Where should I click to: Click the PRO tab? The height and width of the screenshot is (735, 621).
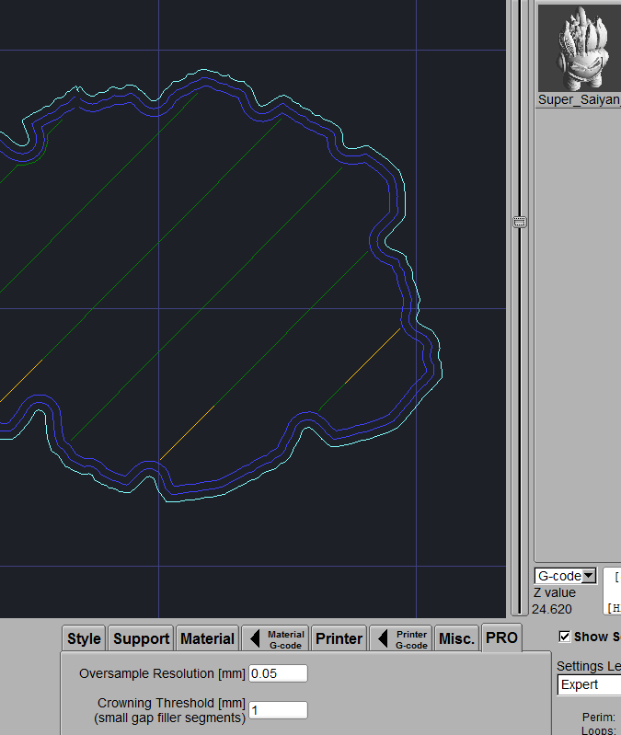coord(501,637)
